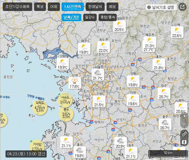Open map in new window icon

182,7
